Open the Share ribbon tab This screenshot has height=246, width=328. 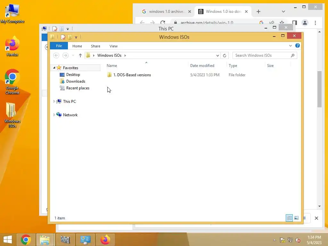coord(95,46)
